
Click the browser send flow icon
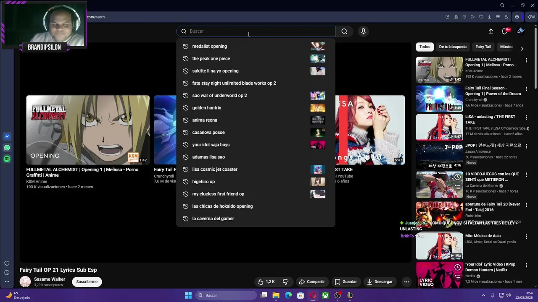(472, 17)
